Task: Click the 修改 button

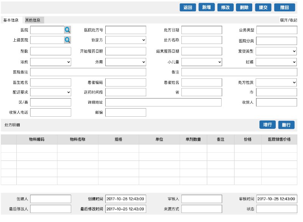Action: click(225, 8)
